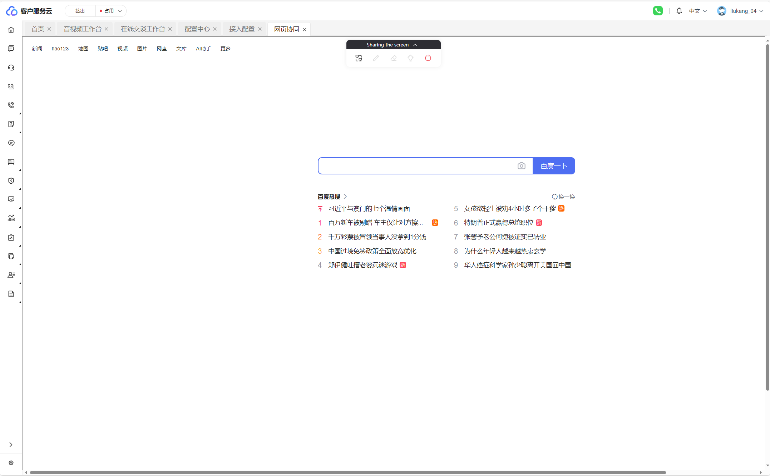The height and width of the screenshot is (476, 770).
Task: Click the 百度一下 search button
Action: click(x=554, y=166)
